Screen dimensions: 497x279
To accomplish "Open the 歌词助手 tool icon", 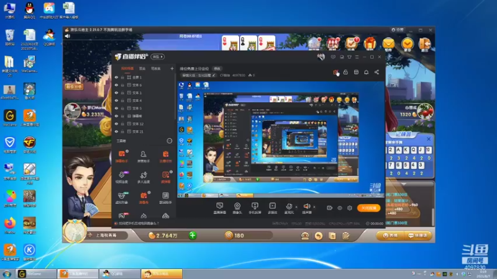I will (165, 198).
